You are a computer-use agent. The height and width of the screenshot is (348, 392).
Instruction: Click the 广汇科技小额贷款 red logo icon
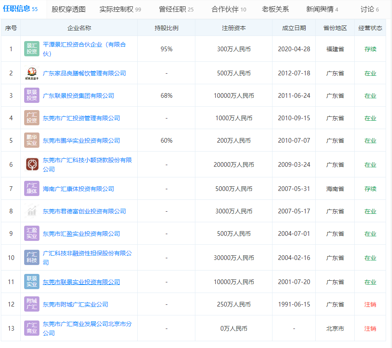click(32, 164)
